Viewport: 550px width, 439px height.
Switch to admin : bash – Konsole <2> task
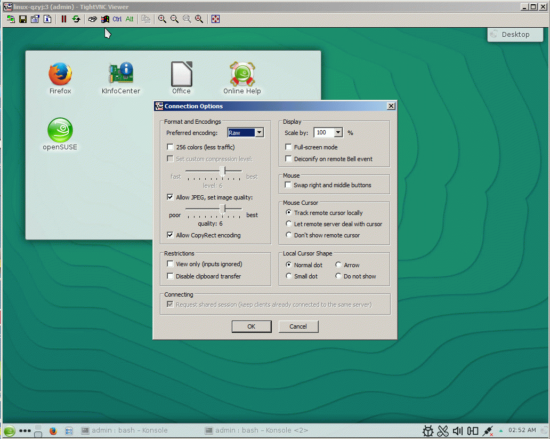pyautogui.click(x=257, y=430)
